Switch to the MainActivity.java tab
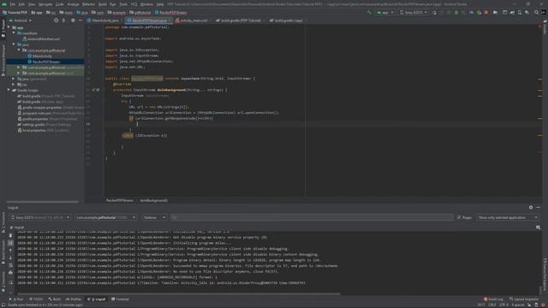The width and height of the screenshot is (548, 308). tap(104, 21)
